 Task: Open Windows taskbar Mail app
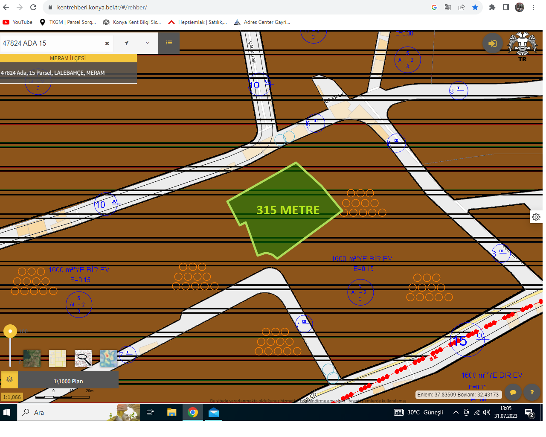214,412
